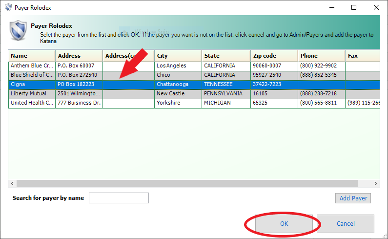Maximize the Payer Rolodex window
The width and height of the screenshot is (388, 239).
[354, 7]
